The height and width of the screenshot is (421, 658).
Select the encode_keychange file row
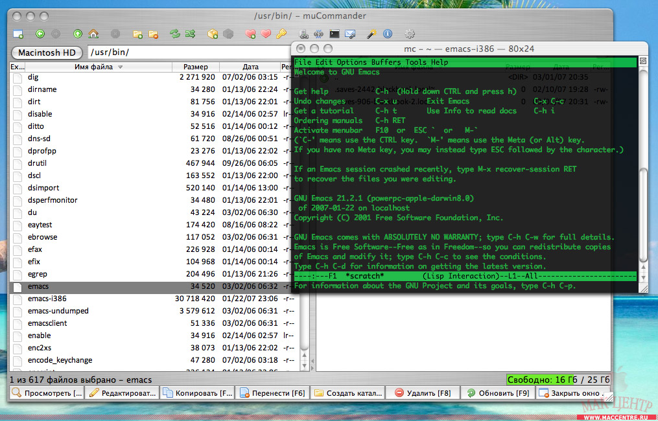[x=155, y=360]
